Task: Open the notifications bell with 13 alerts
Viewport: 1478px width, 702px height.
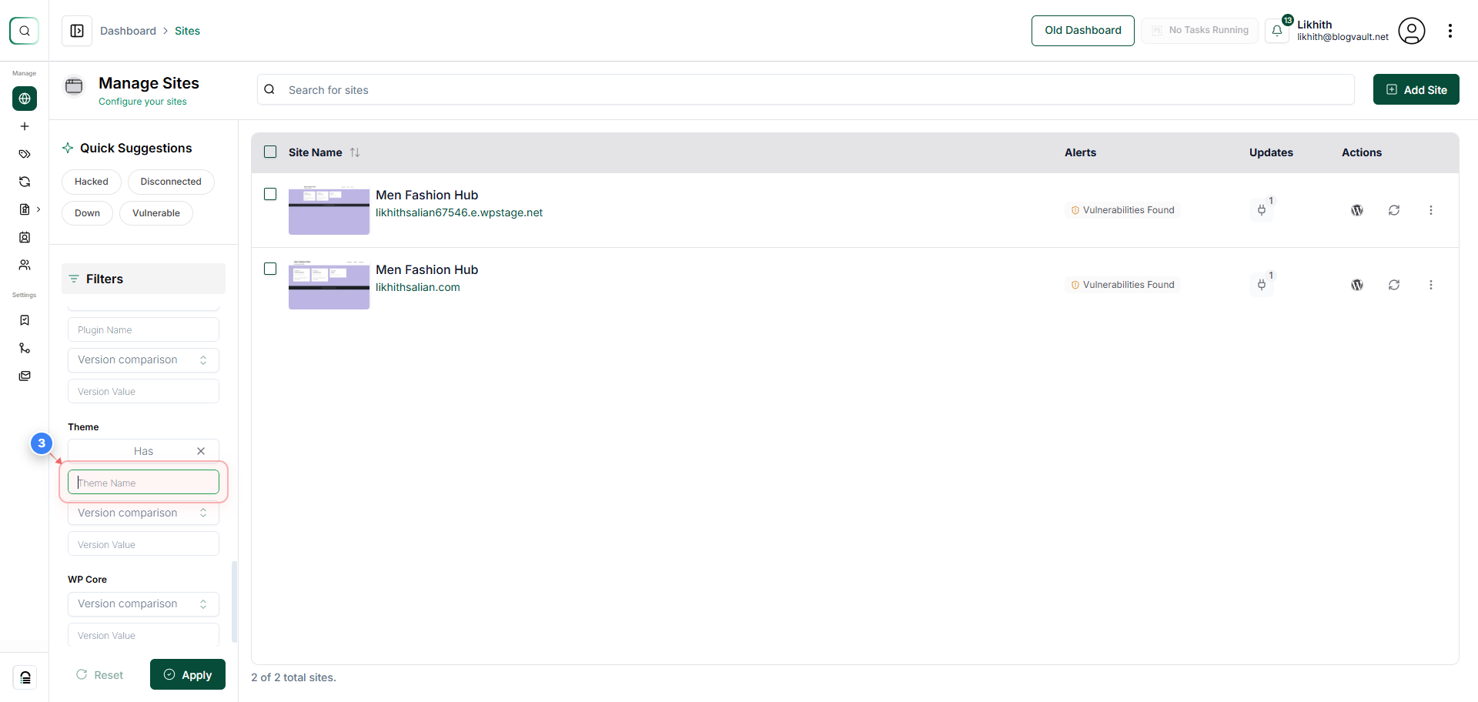Action: 1278,30
